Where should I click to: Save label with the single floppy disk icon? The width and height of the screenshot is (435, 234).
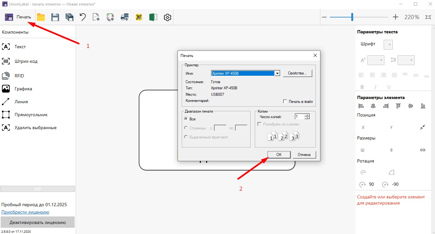55,17
